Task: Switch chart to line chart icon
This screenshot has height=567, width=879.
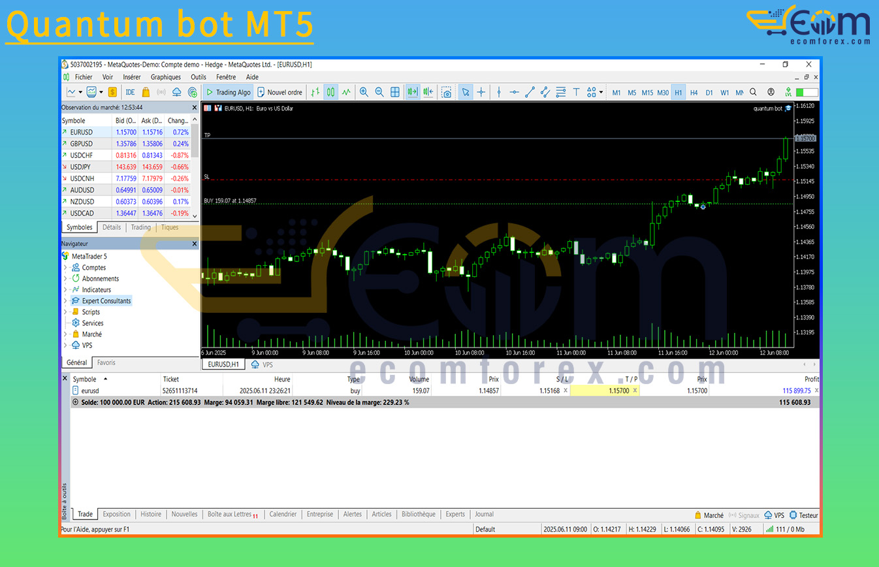Action: click(x=346, y=92)
